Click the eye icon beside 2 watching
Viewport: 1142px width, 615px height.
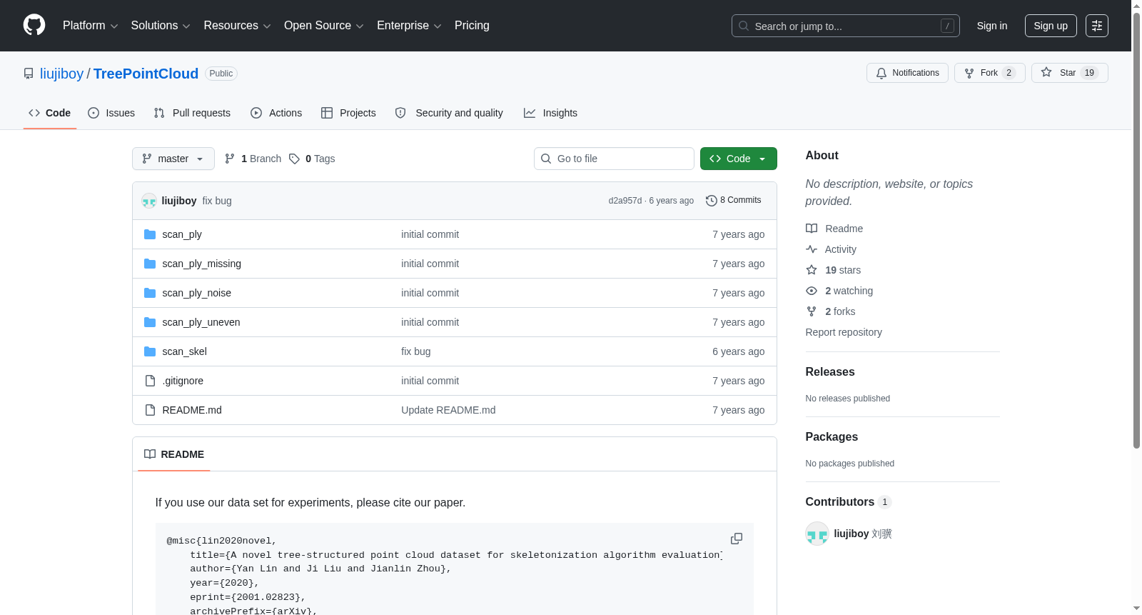pos(812,291)
